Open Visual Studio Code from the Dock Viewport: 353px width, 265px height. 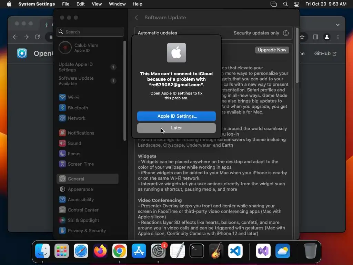[x=235, y=251]
